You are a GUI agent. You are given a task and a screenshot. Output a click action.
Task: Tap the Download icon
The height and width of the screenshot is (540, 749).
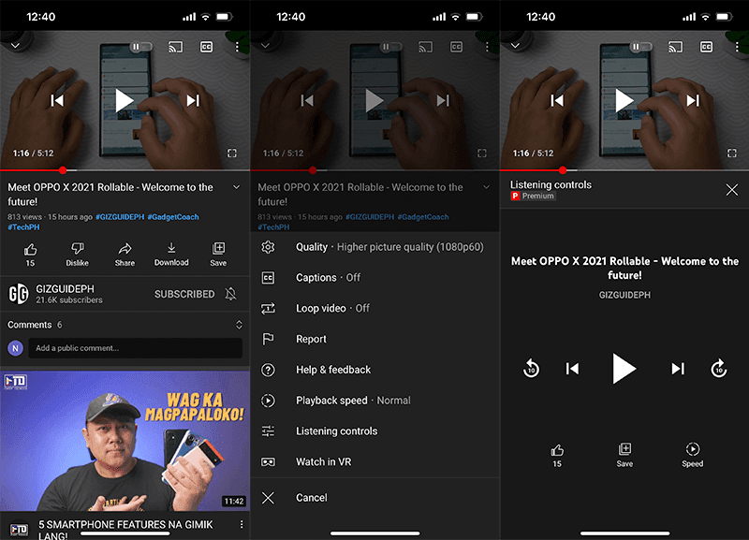[171, 248]
